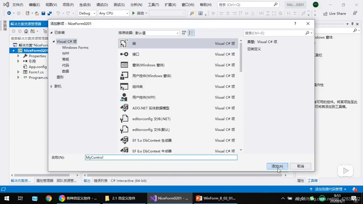Open the Any CPU platform dropdown

click(x=113, y=13)
